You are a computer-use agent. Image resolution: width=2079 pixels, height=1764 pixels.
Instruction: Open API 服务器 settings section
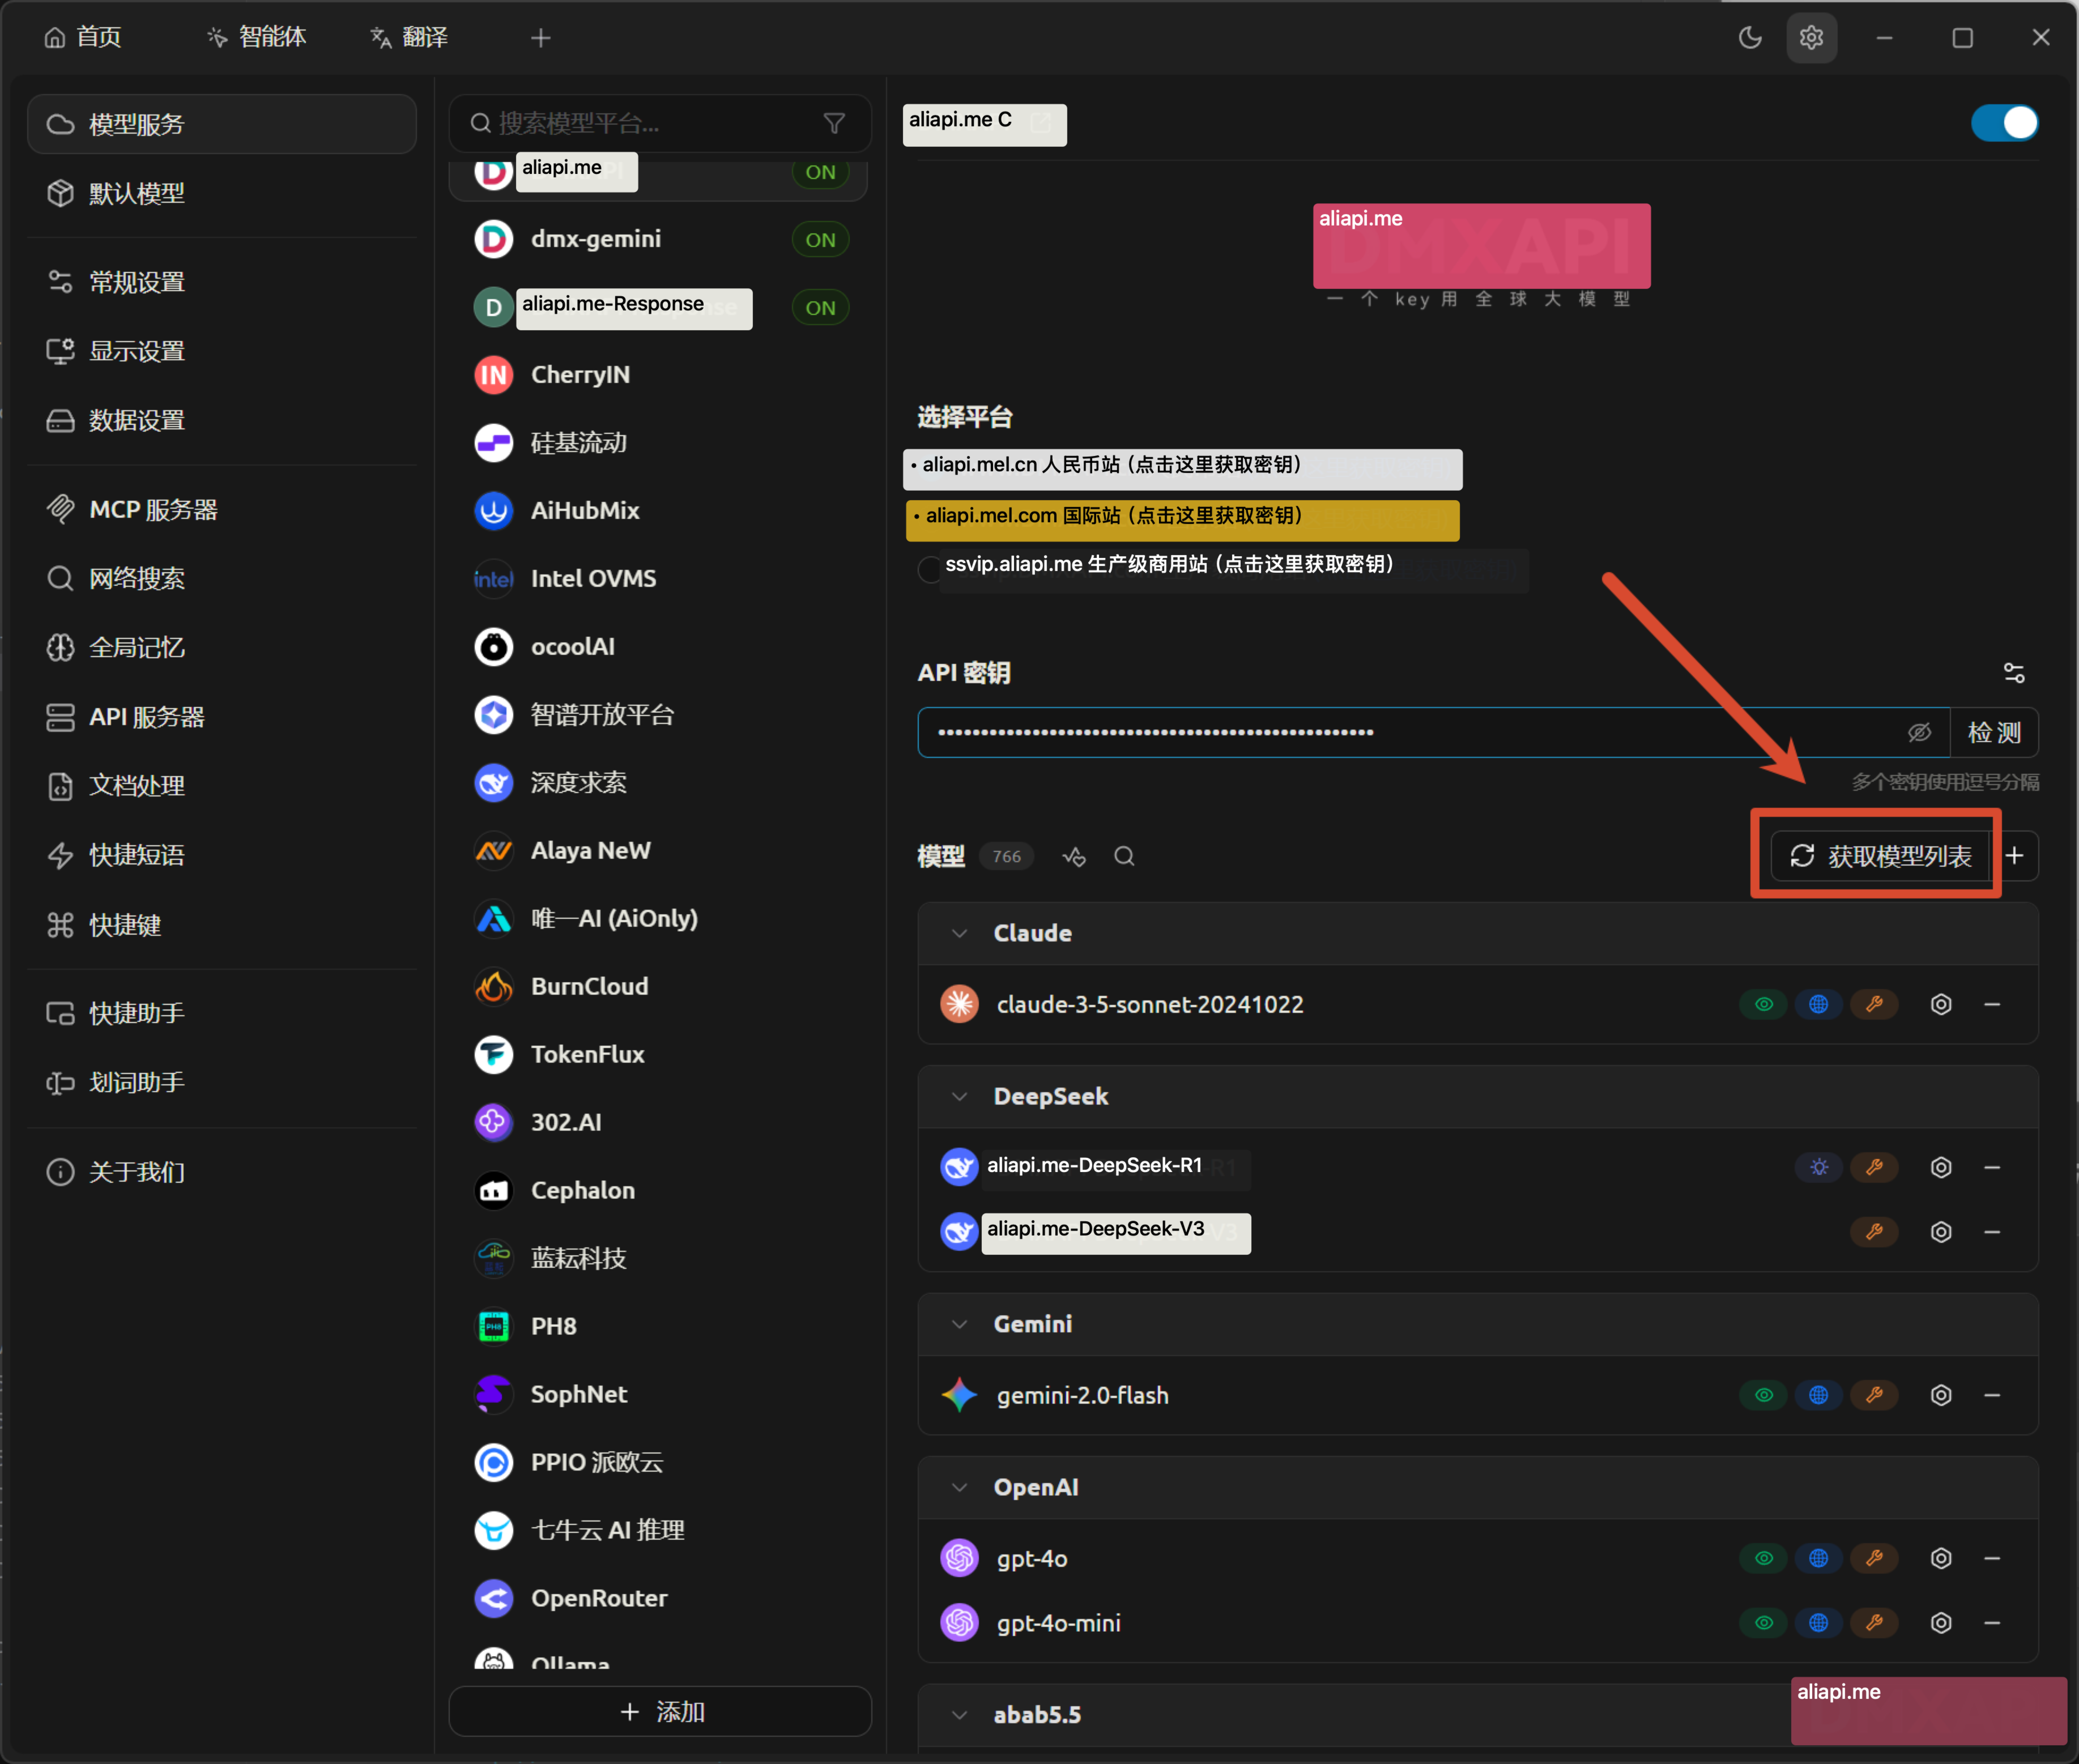click(x=222, y=717)
